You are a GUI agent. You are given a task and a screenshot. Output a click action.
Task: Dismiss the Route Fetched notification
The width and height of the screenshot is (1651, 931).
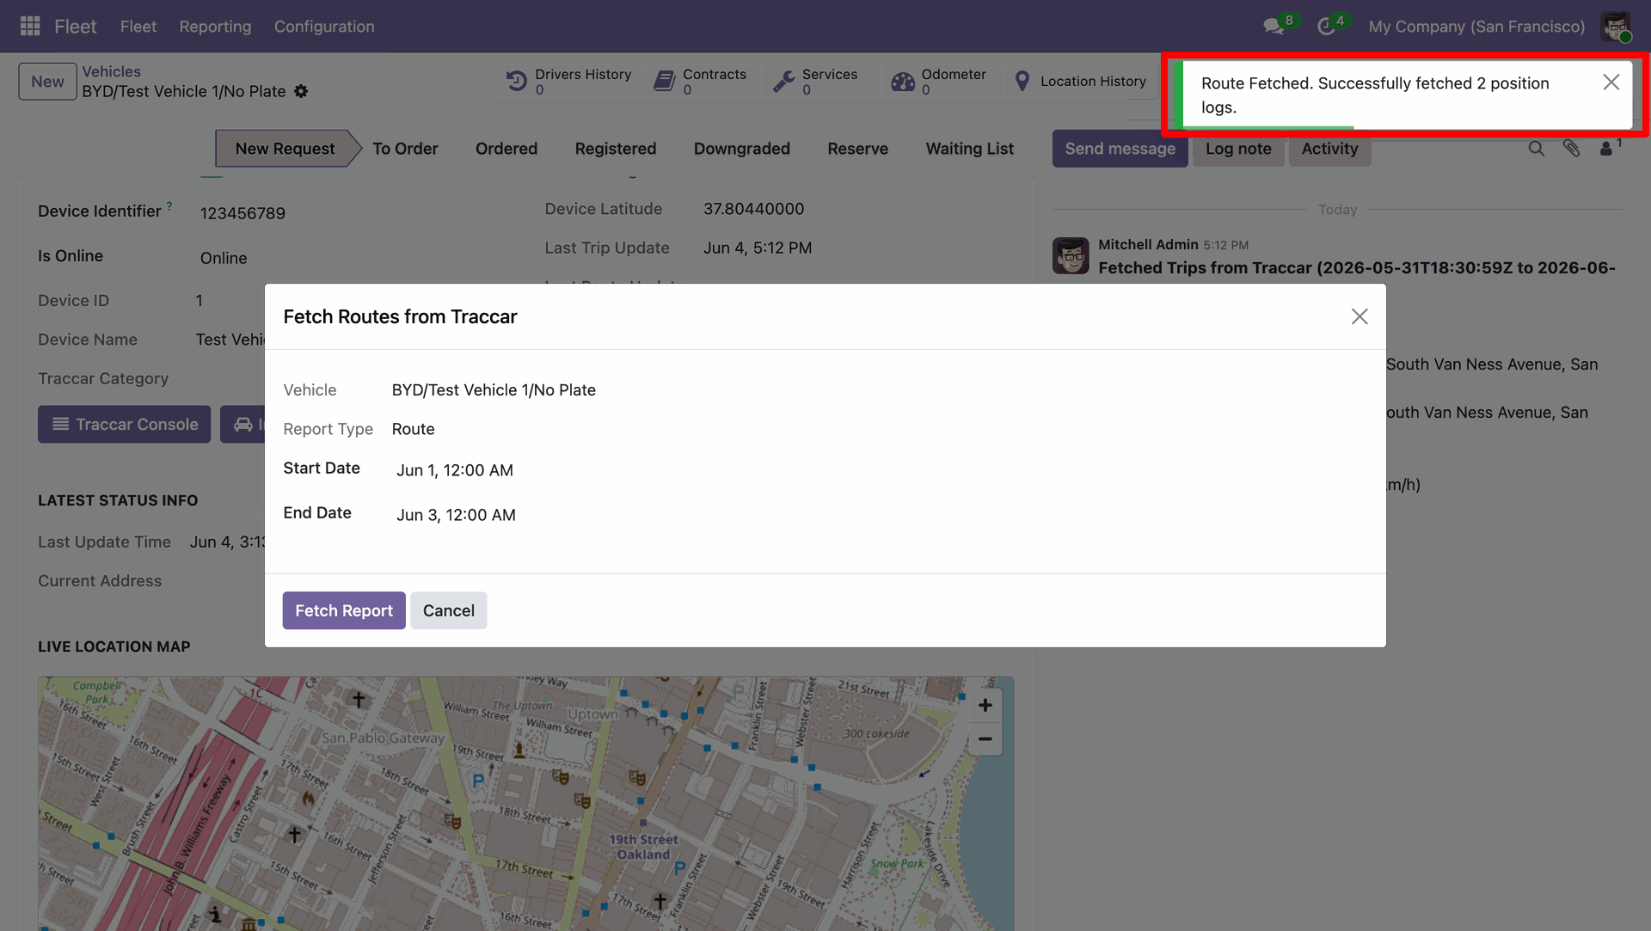(1611, 82)
